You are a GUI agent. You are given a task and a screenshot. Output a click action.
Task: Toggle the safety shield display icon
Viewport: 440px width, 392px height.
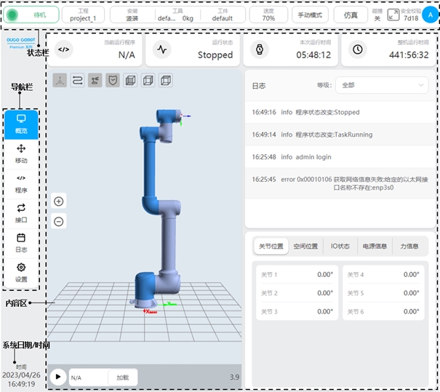(x=113, y=81)
